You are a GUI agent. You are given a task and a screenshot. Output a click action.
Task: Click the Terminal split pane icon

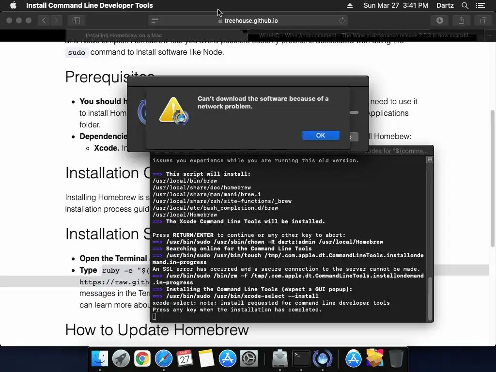click(x=430, y=160)
